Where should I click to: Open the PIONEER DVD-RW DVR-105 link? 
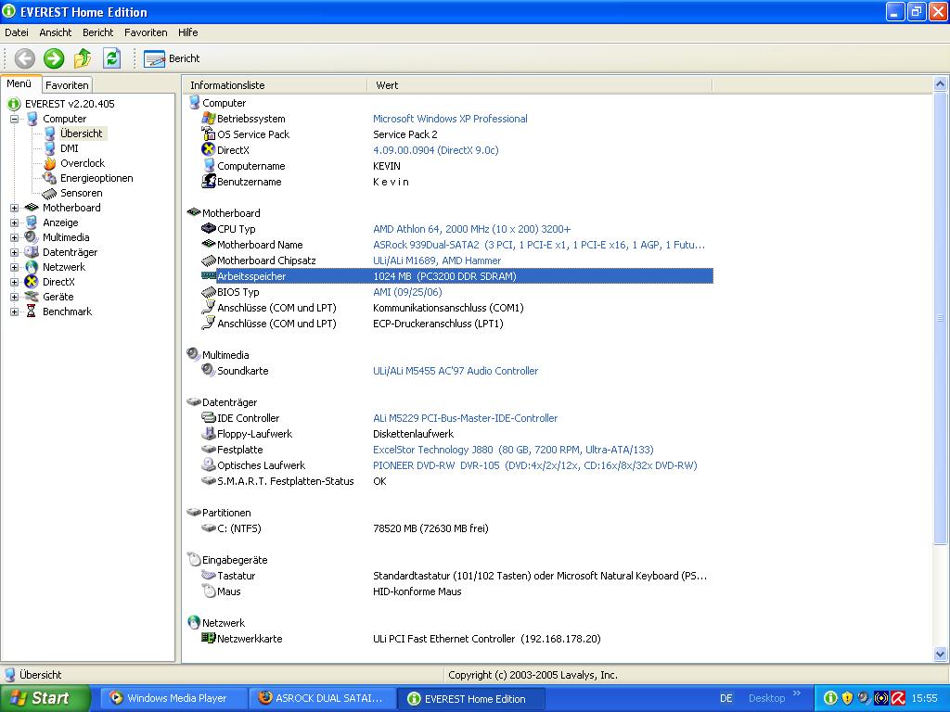point(535,465)
